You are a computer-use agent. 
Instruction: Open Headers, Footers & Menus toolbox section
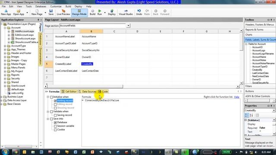[x=260, y=25]
